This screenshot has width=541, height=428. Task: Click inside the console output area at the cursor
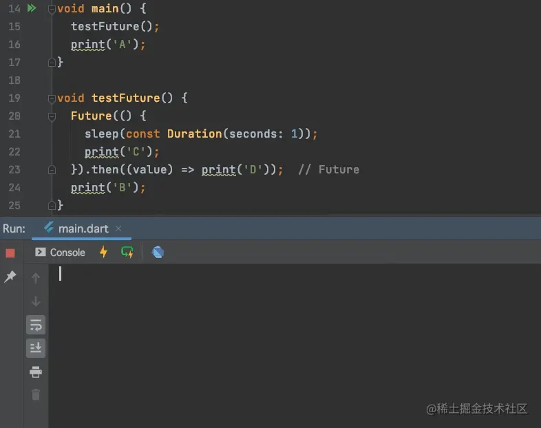tap(60, 273)
